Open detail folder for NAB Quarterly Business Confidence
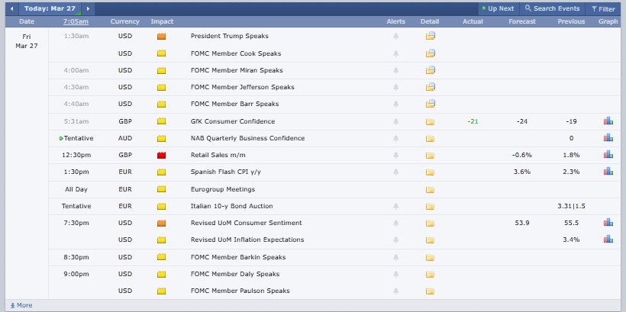 point(430,138)
